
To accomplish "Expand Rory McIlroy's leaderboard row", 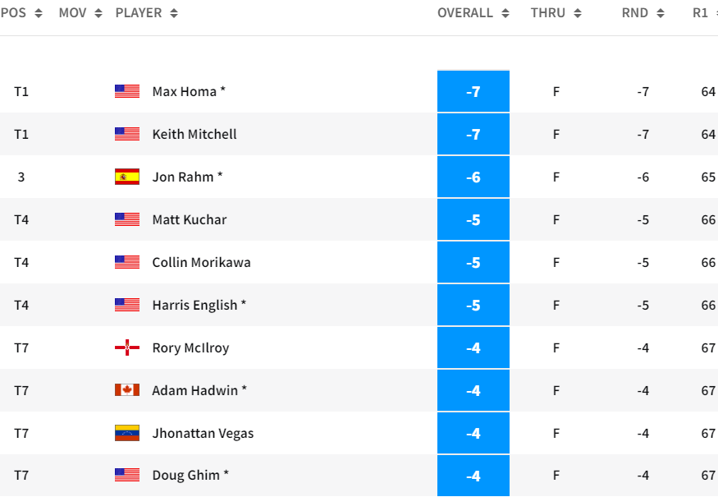I will [x=359, y=347].
